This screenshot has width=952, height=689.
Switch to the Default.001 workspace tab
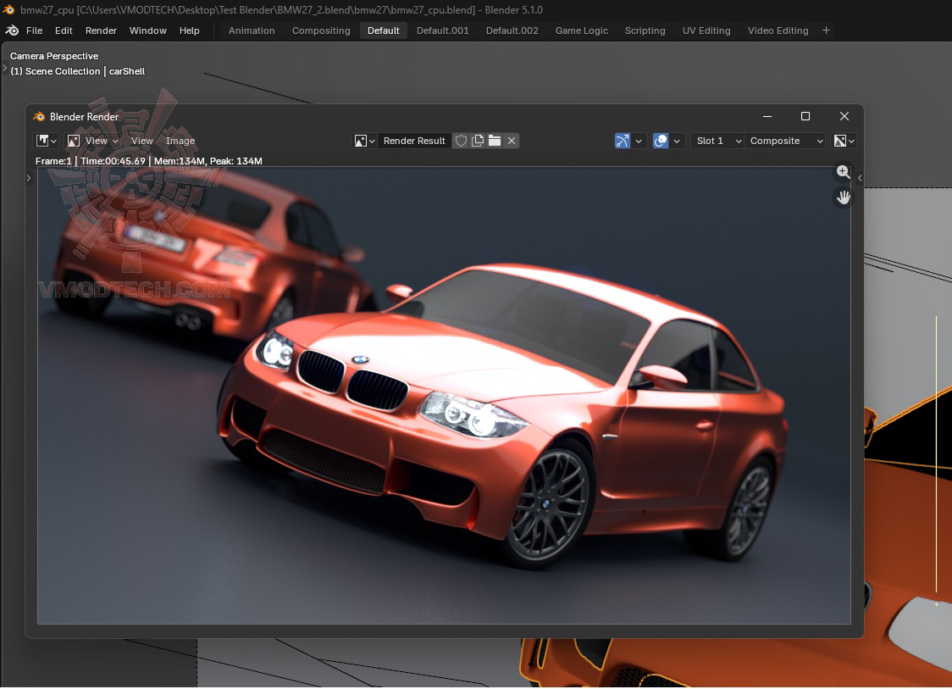(443, 31)
